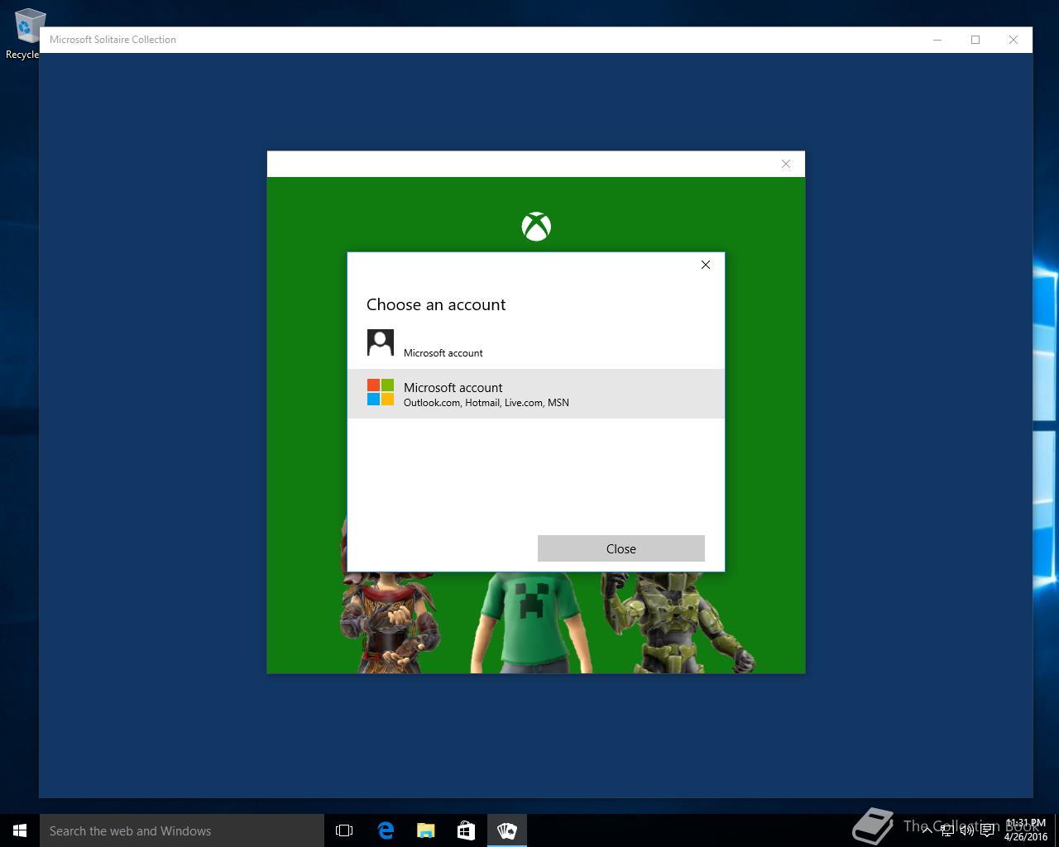This screenshot has height=847, width=1059.
Task: Show hidden system tray icons chevron
Action: pyautogui.click(x=927, y=830)
